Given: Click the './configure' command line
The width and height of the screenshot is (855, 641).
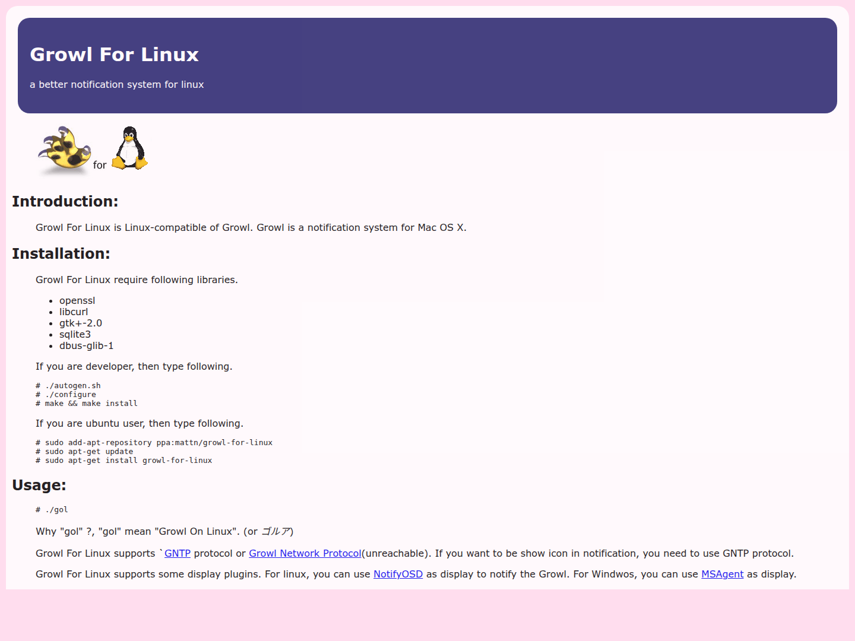Looking at the screenshot, I should point(66,395).
